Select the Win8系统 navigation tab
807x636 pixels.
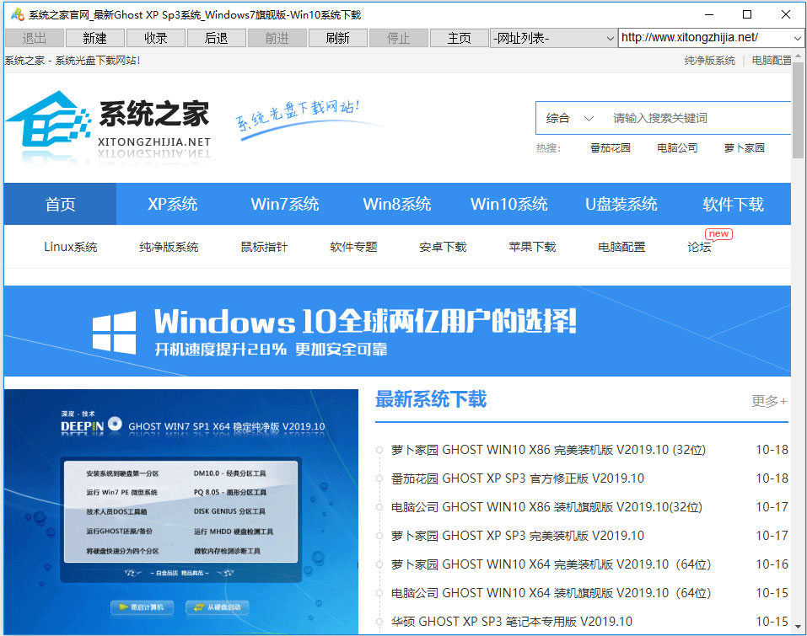point(397,204)
